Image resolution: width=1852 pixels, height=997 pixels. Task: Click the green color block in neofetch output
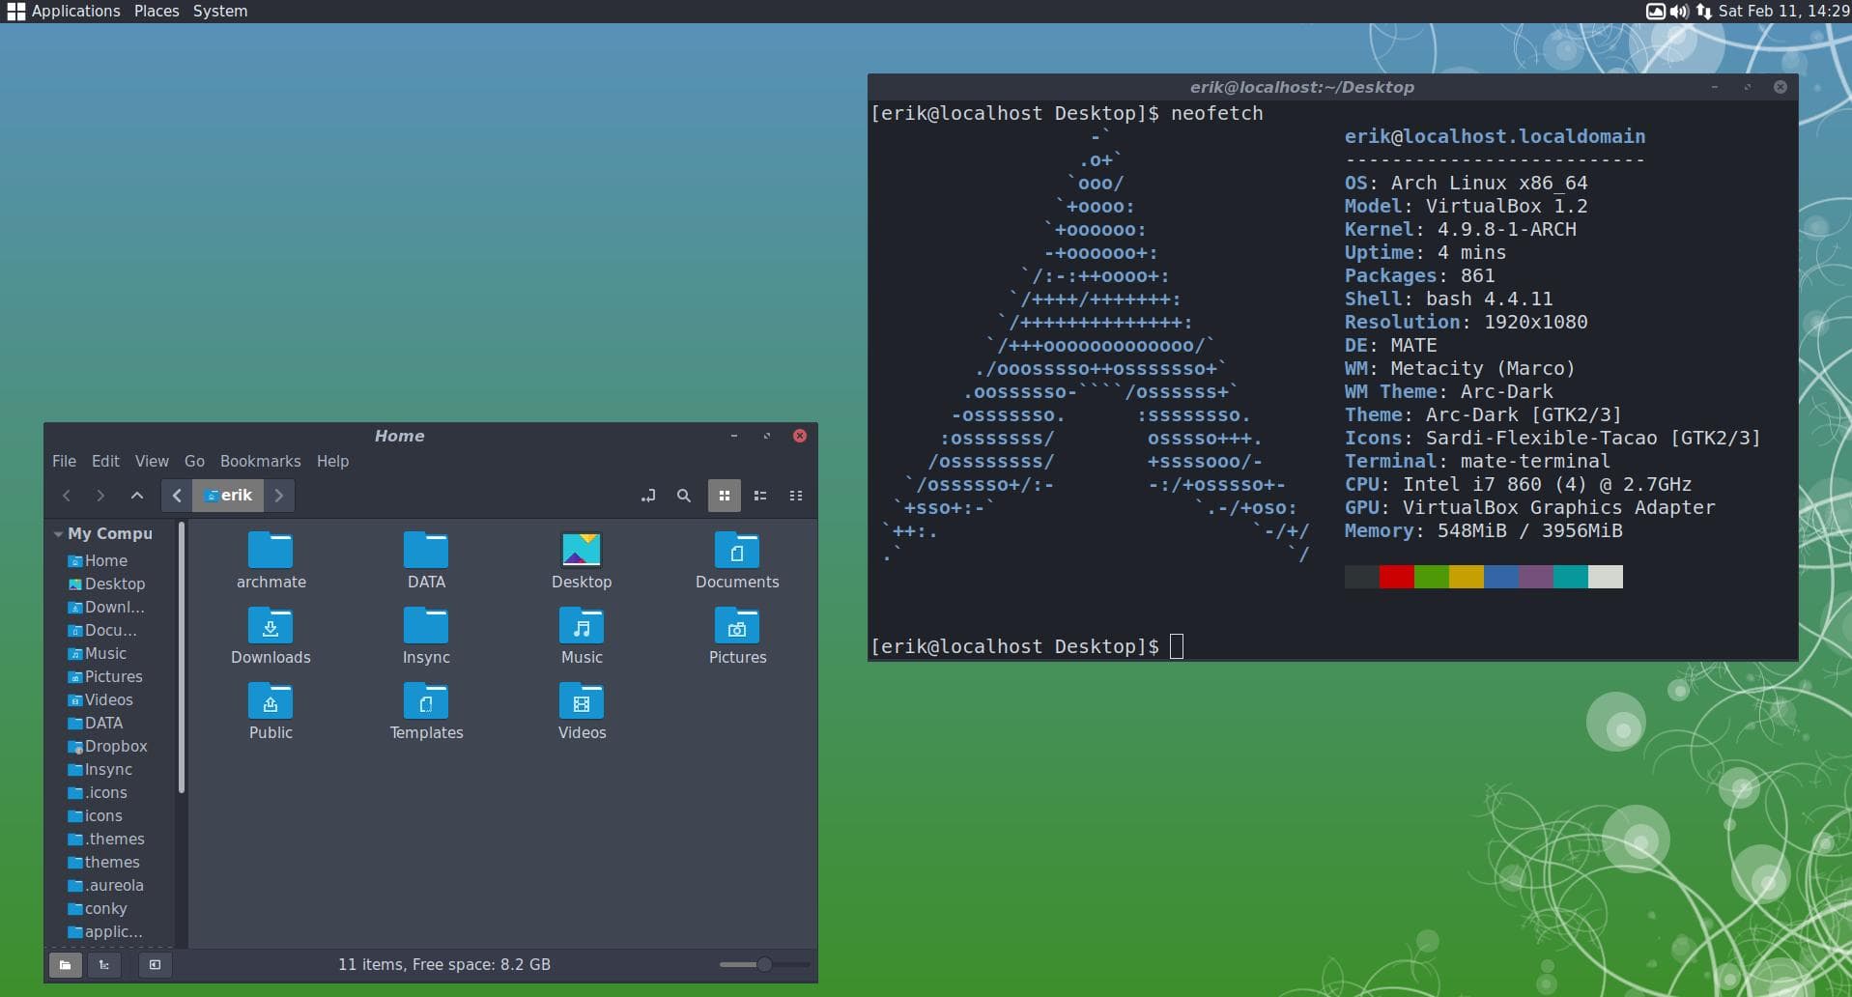pos(1432,577)
